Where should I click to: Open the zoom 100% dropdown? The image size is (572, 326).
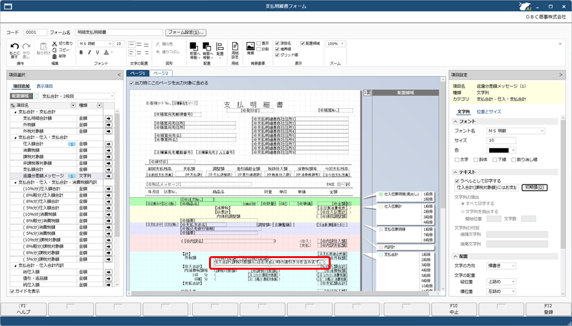(x=336, y=44)
